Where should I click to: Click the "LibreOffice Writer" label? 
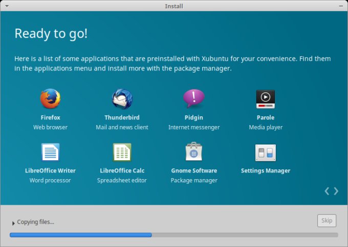point(50,170)
